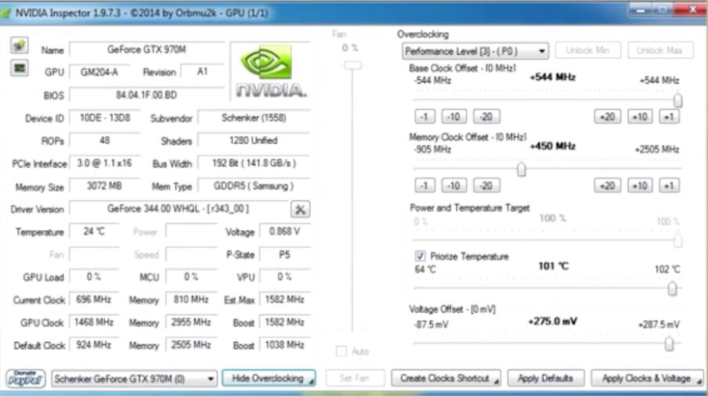Increase Base Clock Offset by 1
This screenshot has width=708, height=396.
coord(669,117)
